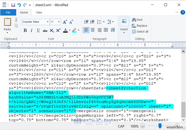Justify the paragraph text
Image resolution: width=186 pixels, height=130 pixels.
(106, 30)
